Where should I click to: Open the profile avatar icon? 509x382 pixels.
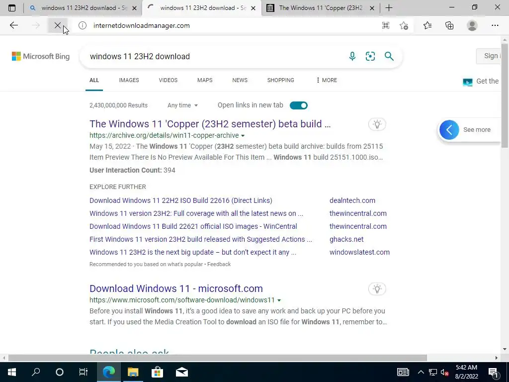click(x=472, y=25)
